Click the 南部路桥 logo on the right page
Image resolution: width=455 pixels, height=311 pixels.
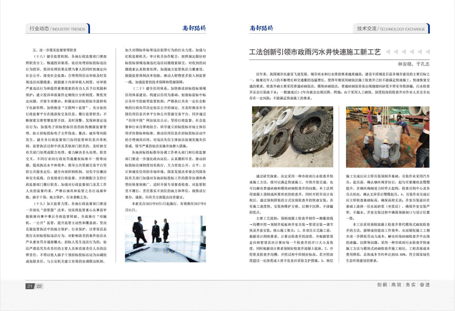click(262, 28)
